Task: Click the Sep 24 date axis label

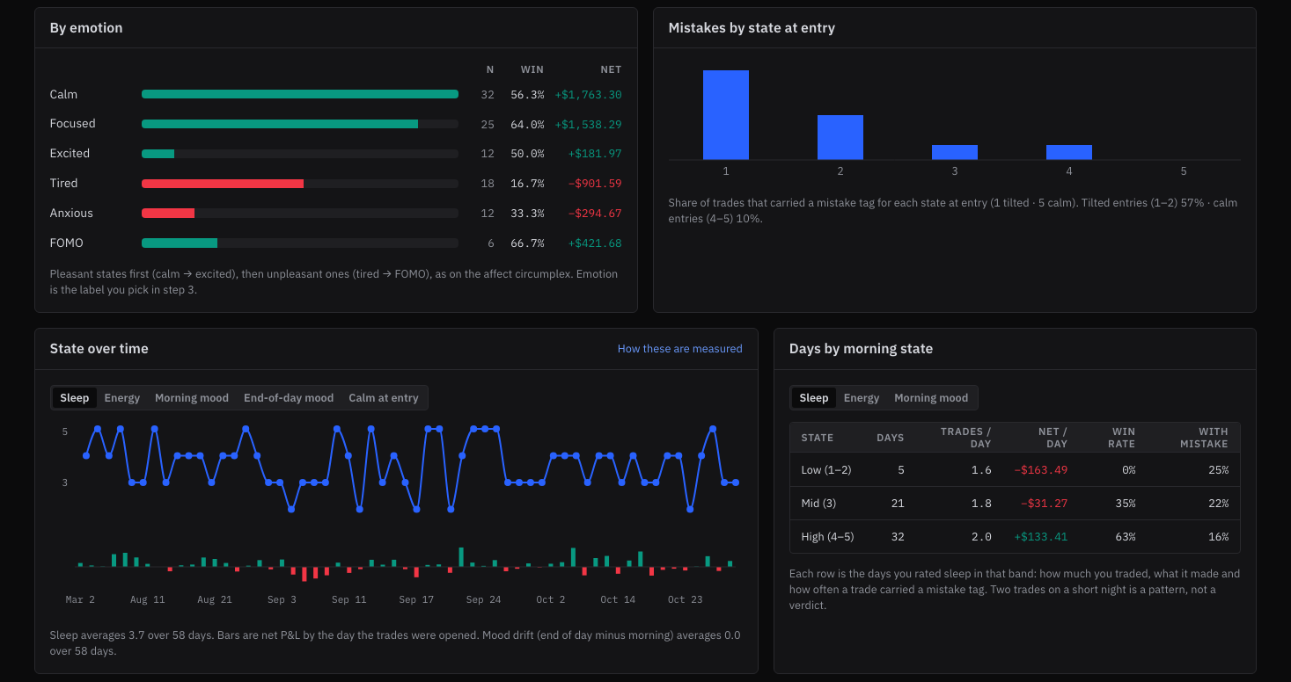Action: coord(483,599)
